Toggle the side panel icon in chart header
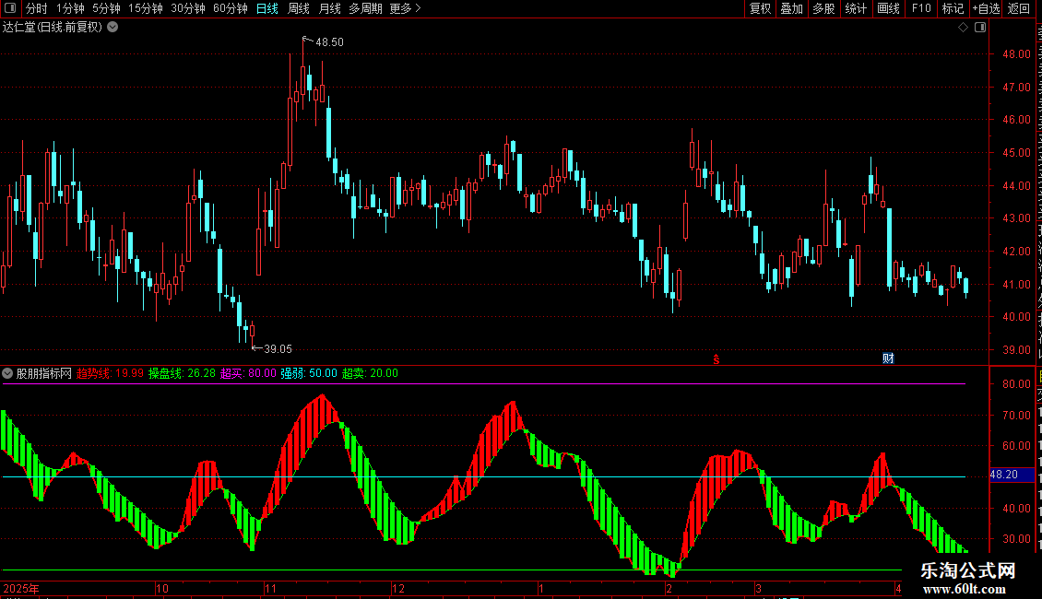This screenshot has height=599, width=1042. (x=980, y=28)
